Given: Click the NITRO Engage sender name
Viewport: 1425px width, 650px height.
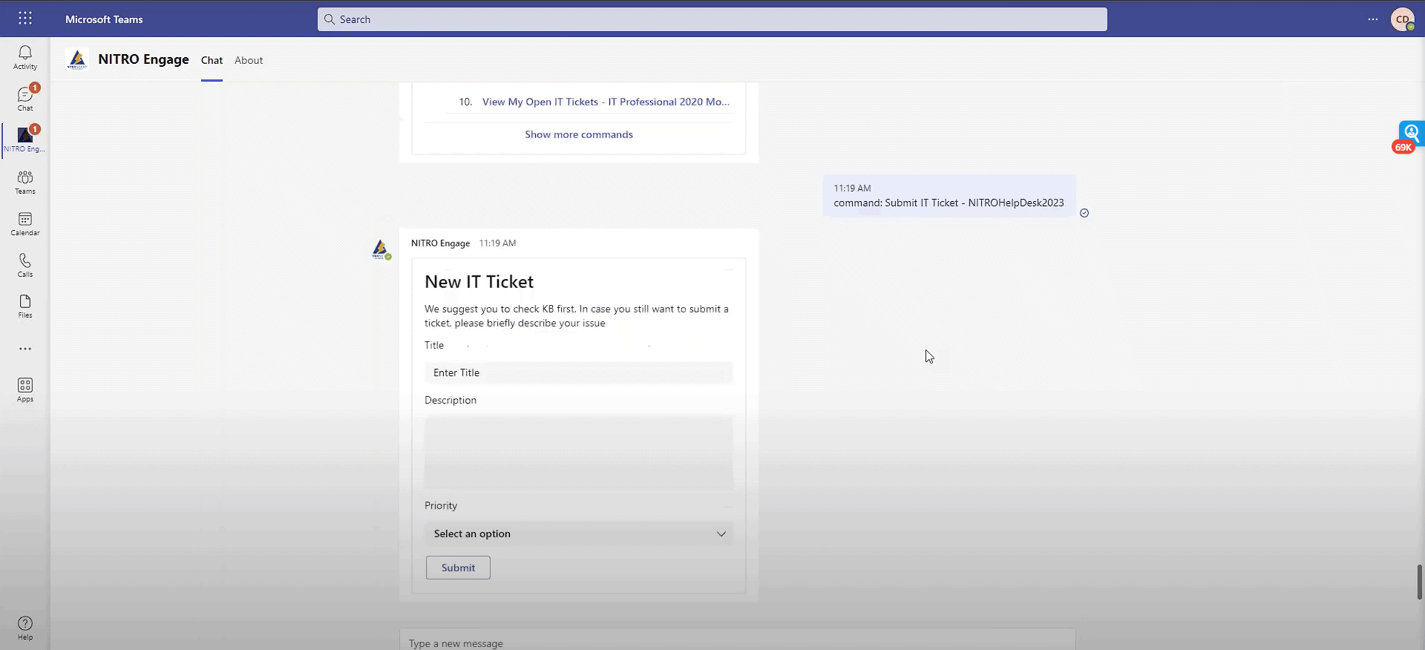Looking at the screenshot, I should pos(440,243).
